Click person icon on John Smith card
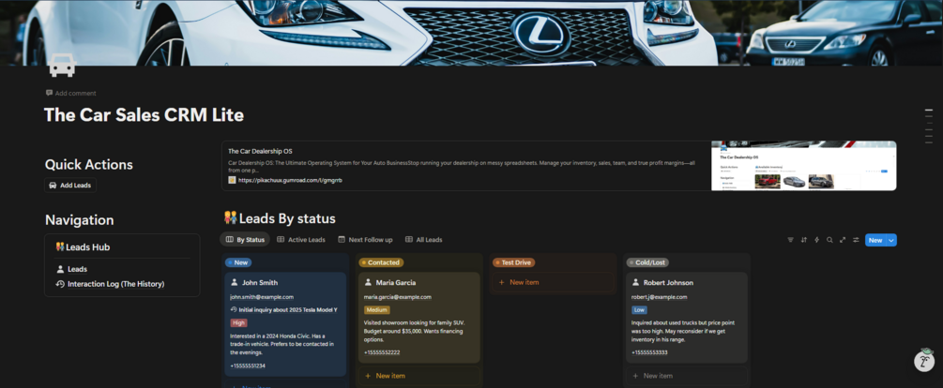 234,282
